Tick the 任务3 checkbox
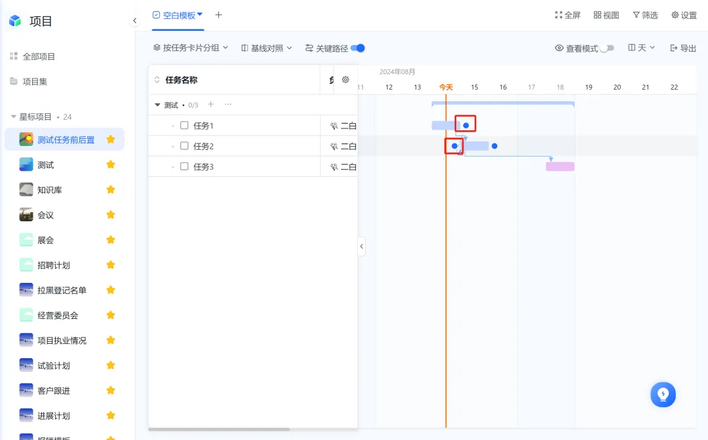 pos(184,166)
